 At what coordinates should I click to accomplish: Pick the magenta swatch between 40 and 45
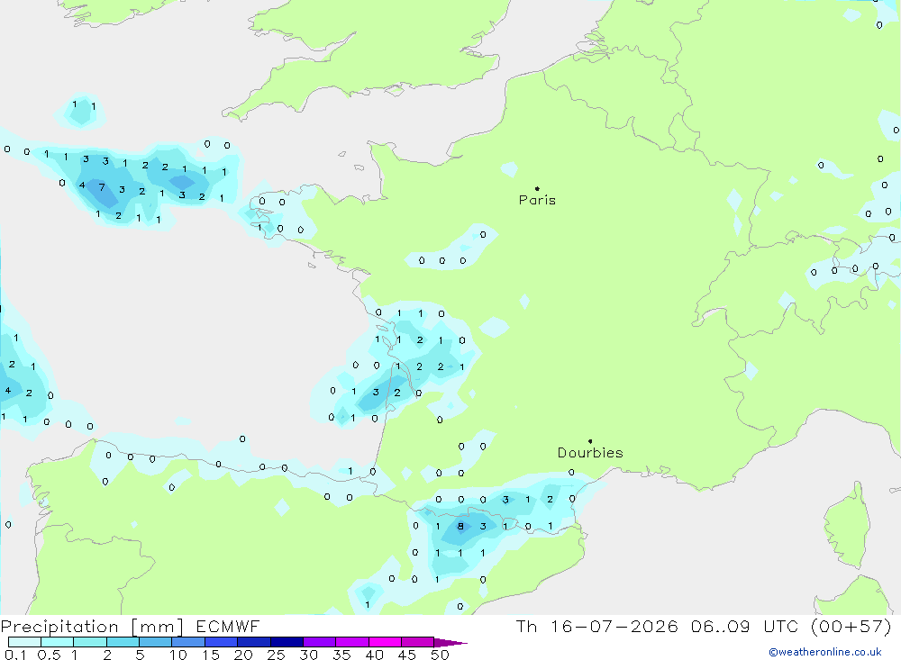coord(385,642)
